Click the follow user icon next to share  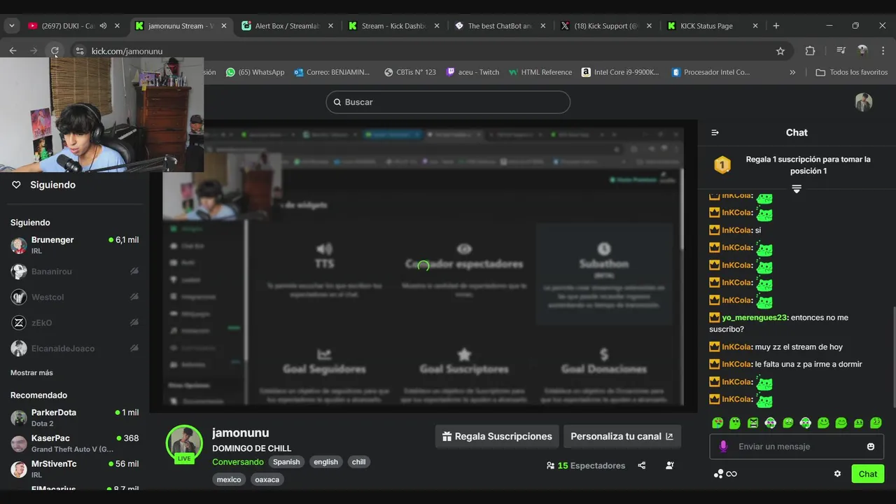[x=670, y=465]
